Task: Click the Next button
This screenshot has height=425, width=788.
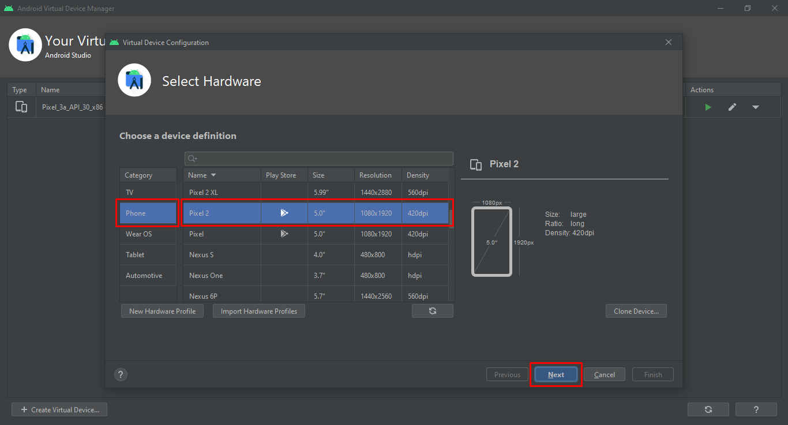Action: [x=556, y=374]
